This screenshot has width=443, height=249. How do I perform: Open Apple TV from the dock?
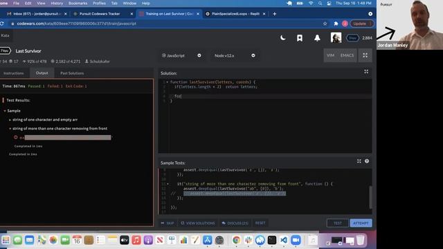click(x=125, y=240)
